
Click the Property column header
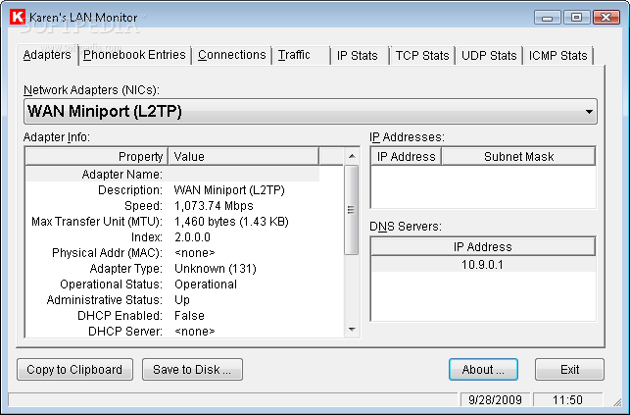[x=96, y=156]
